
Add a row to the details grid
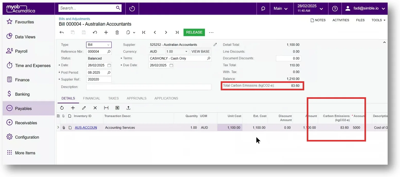(x=73, y=108)
